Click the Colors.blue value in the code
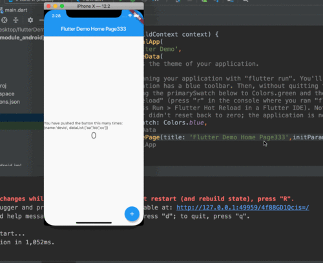 pyautogui.click(x=183, y=122)
